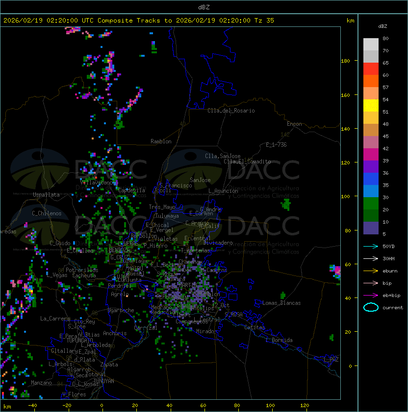
Task: Click the 'Carrizal' map label
Action: 146,328
